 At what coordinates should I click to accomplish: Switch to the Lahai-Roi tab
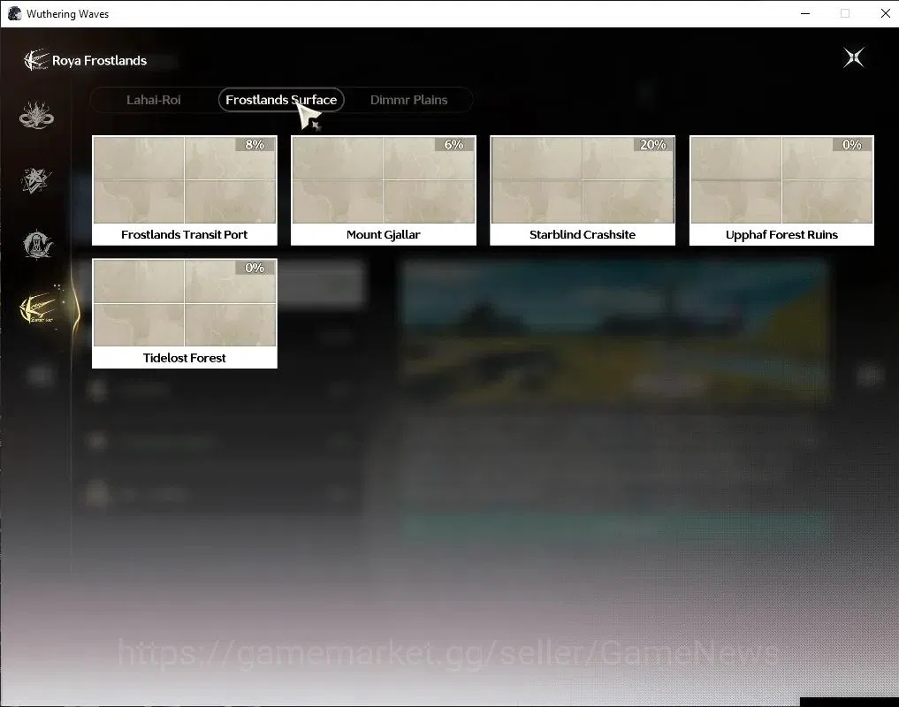pyautogui.click(x=153, y=100)
